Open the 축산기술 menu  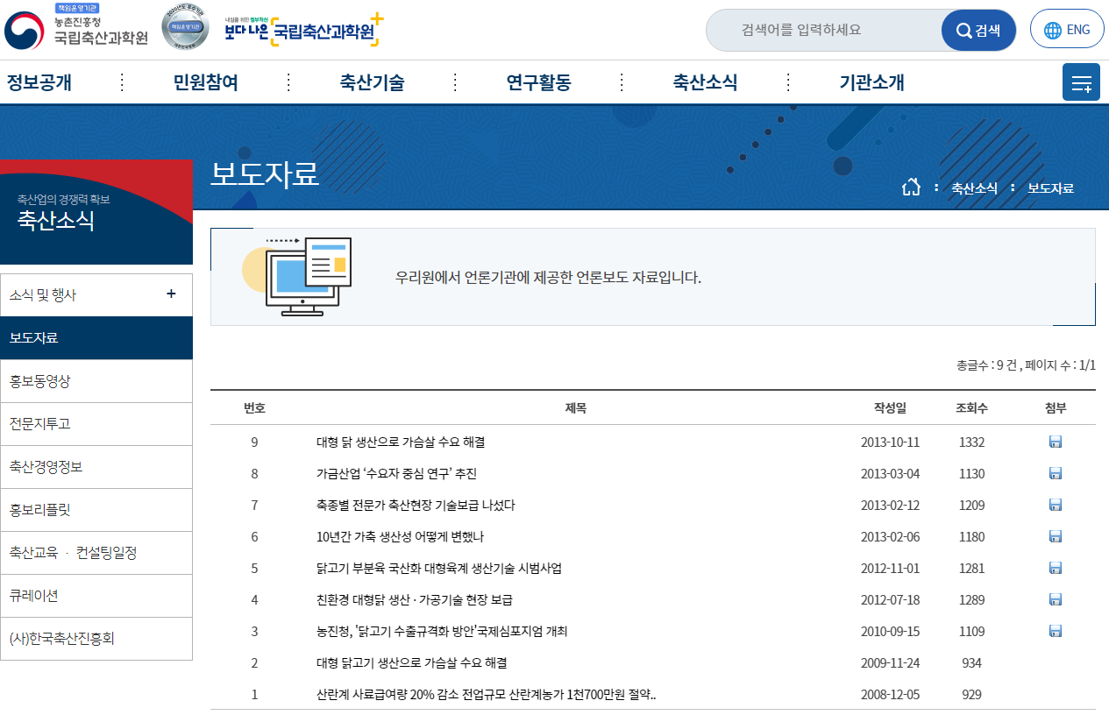[370, 81]
